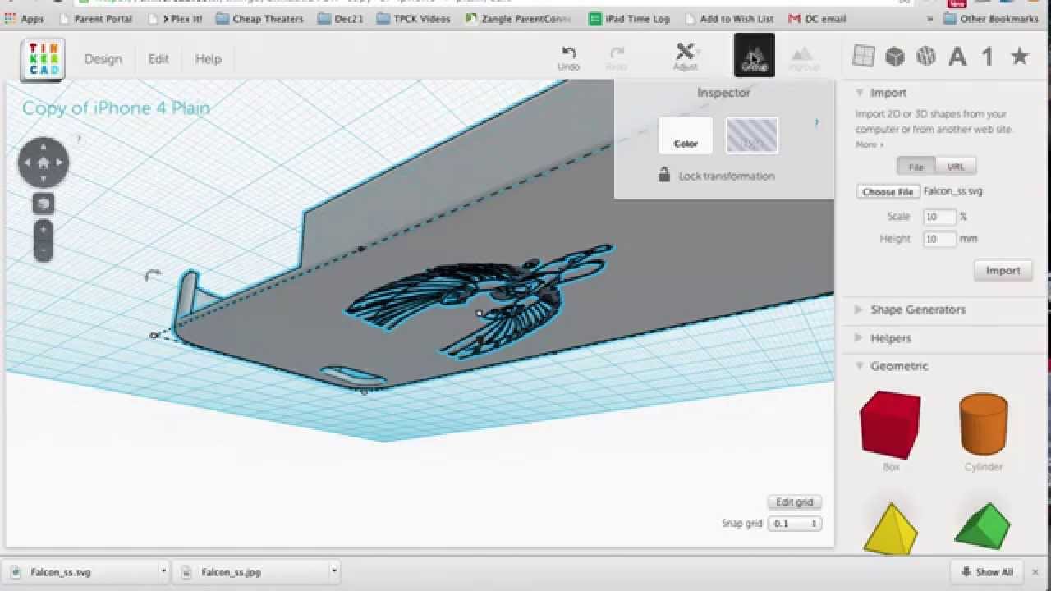Click the Height mm field

coord(939,239)
